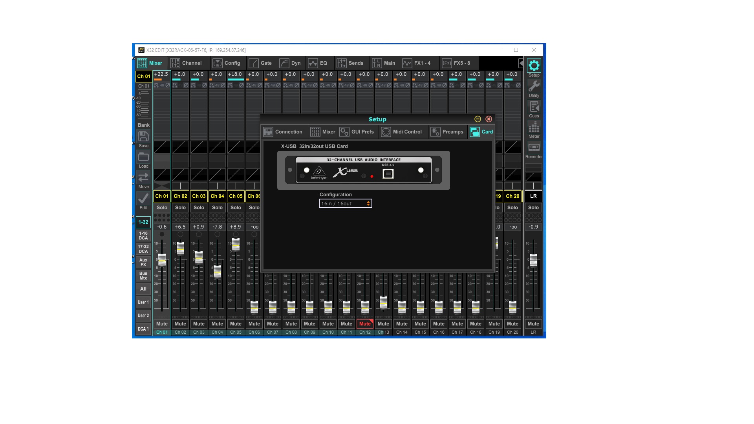
Task: Select the Bus Mtx bank button
Action: [x=143, y=276]
